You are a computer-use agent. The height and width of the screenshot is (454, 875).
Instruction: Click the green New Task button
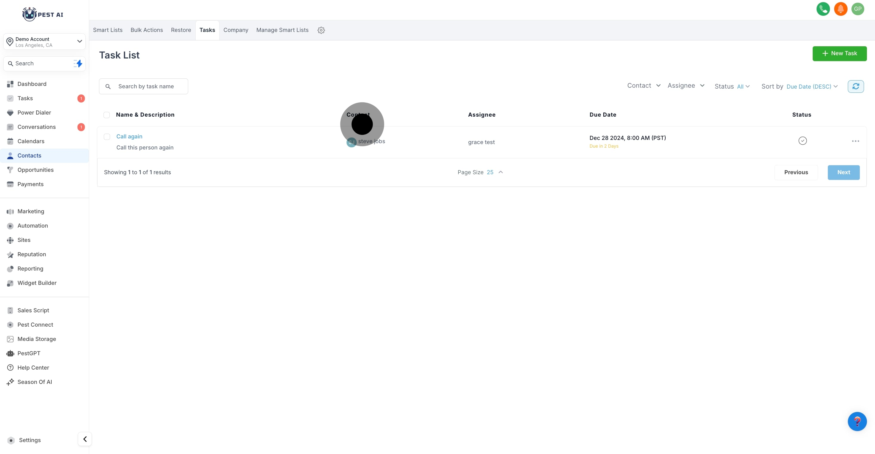[839, 54]
